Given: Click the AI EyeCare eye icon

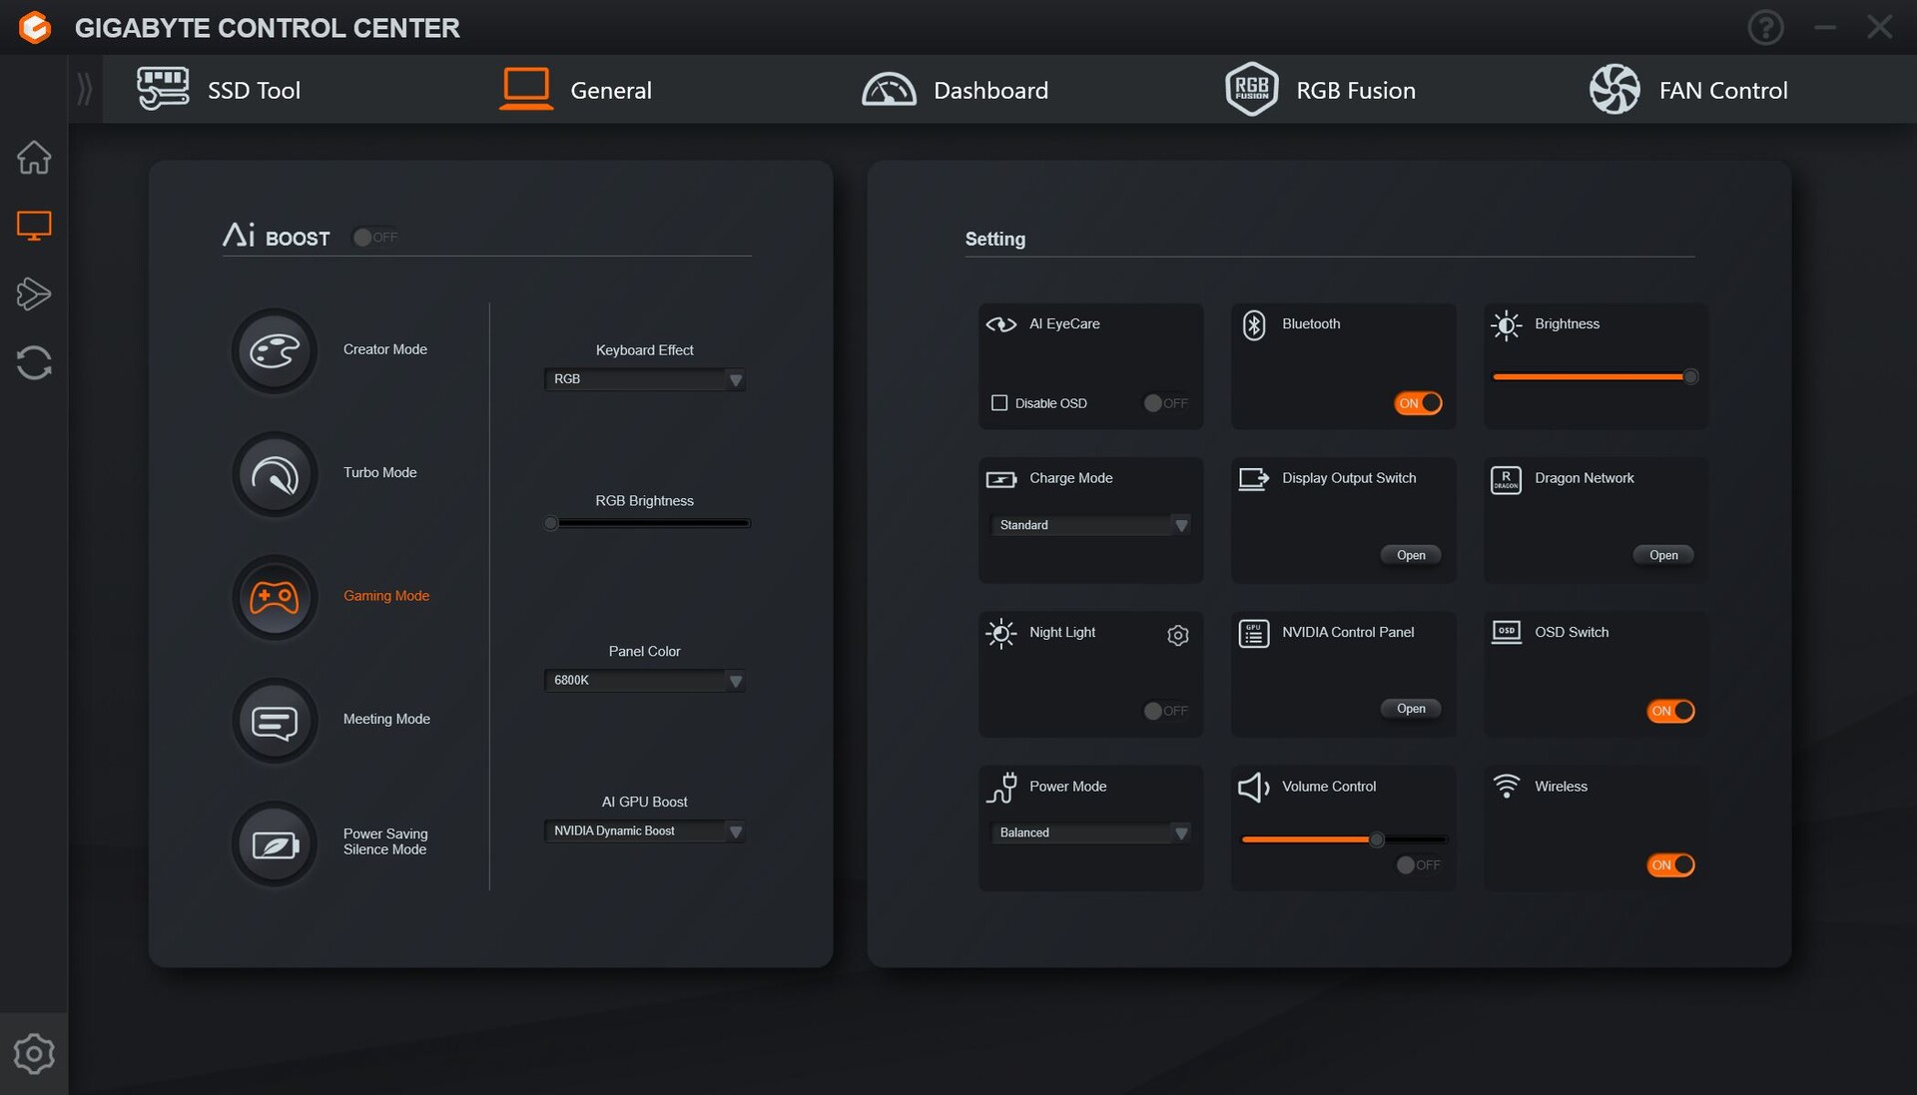Looking at the screenshot, I should click(1000, 324).
